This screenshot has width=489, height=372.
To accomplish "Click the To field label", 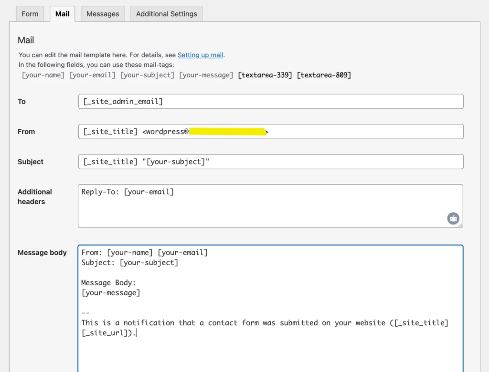I will (x=21, y=101).
